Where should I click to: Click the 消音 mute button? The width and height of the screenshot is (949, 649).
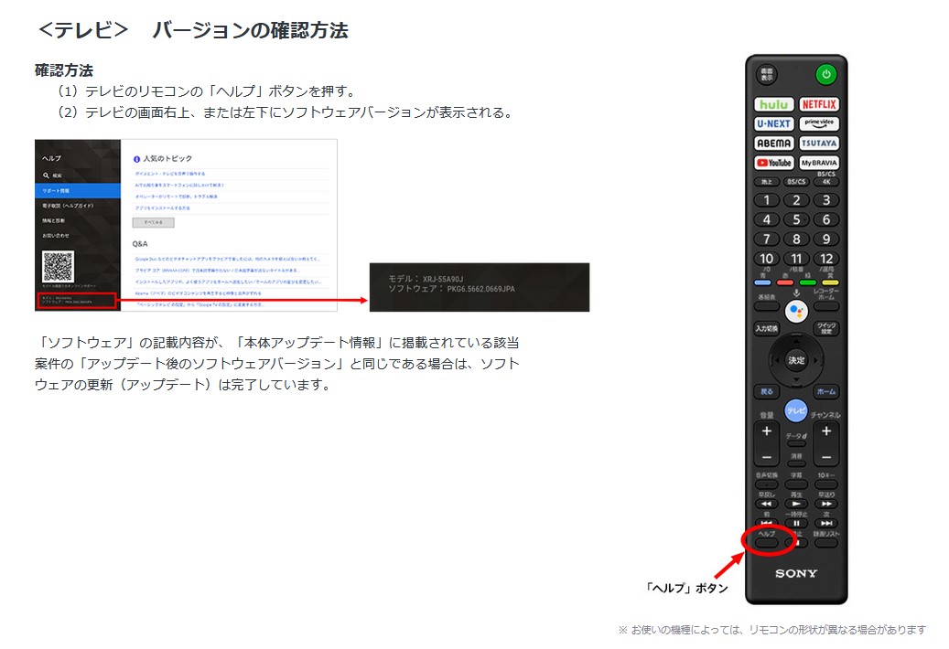[x=796, y=463]
